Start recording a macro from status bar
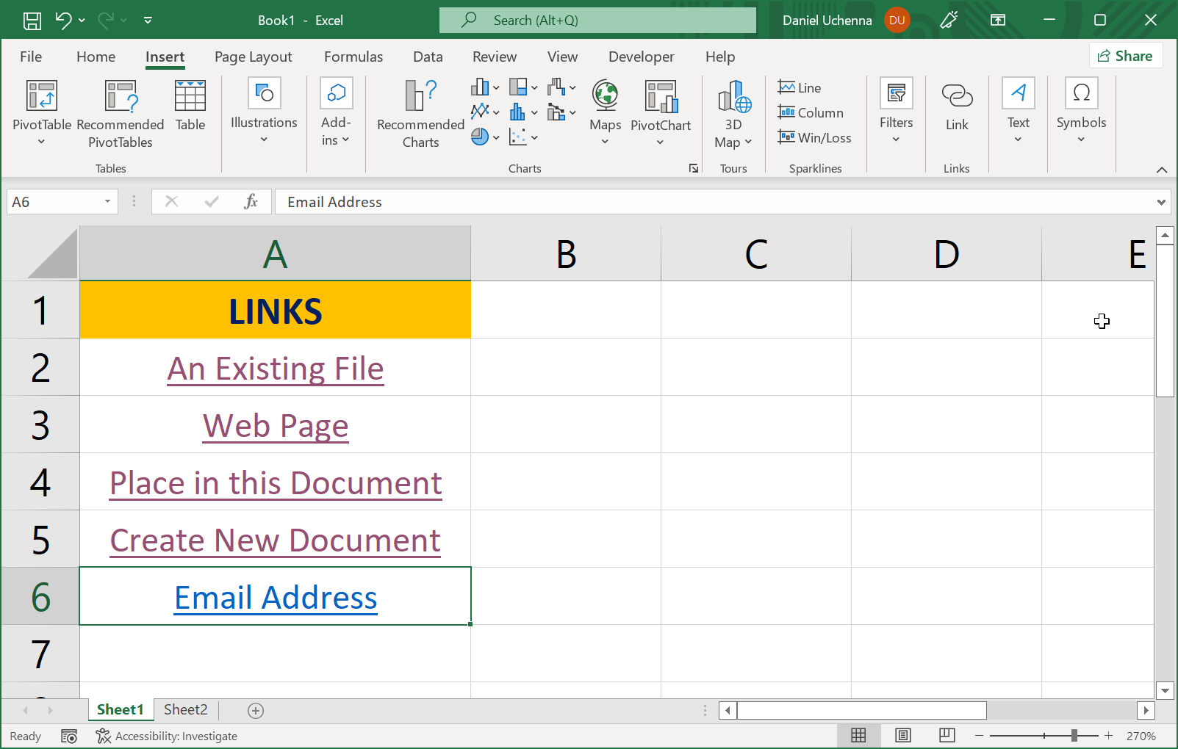Screen dimensions: 1178x749 pos(69,735)
